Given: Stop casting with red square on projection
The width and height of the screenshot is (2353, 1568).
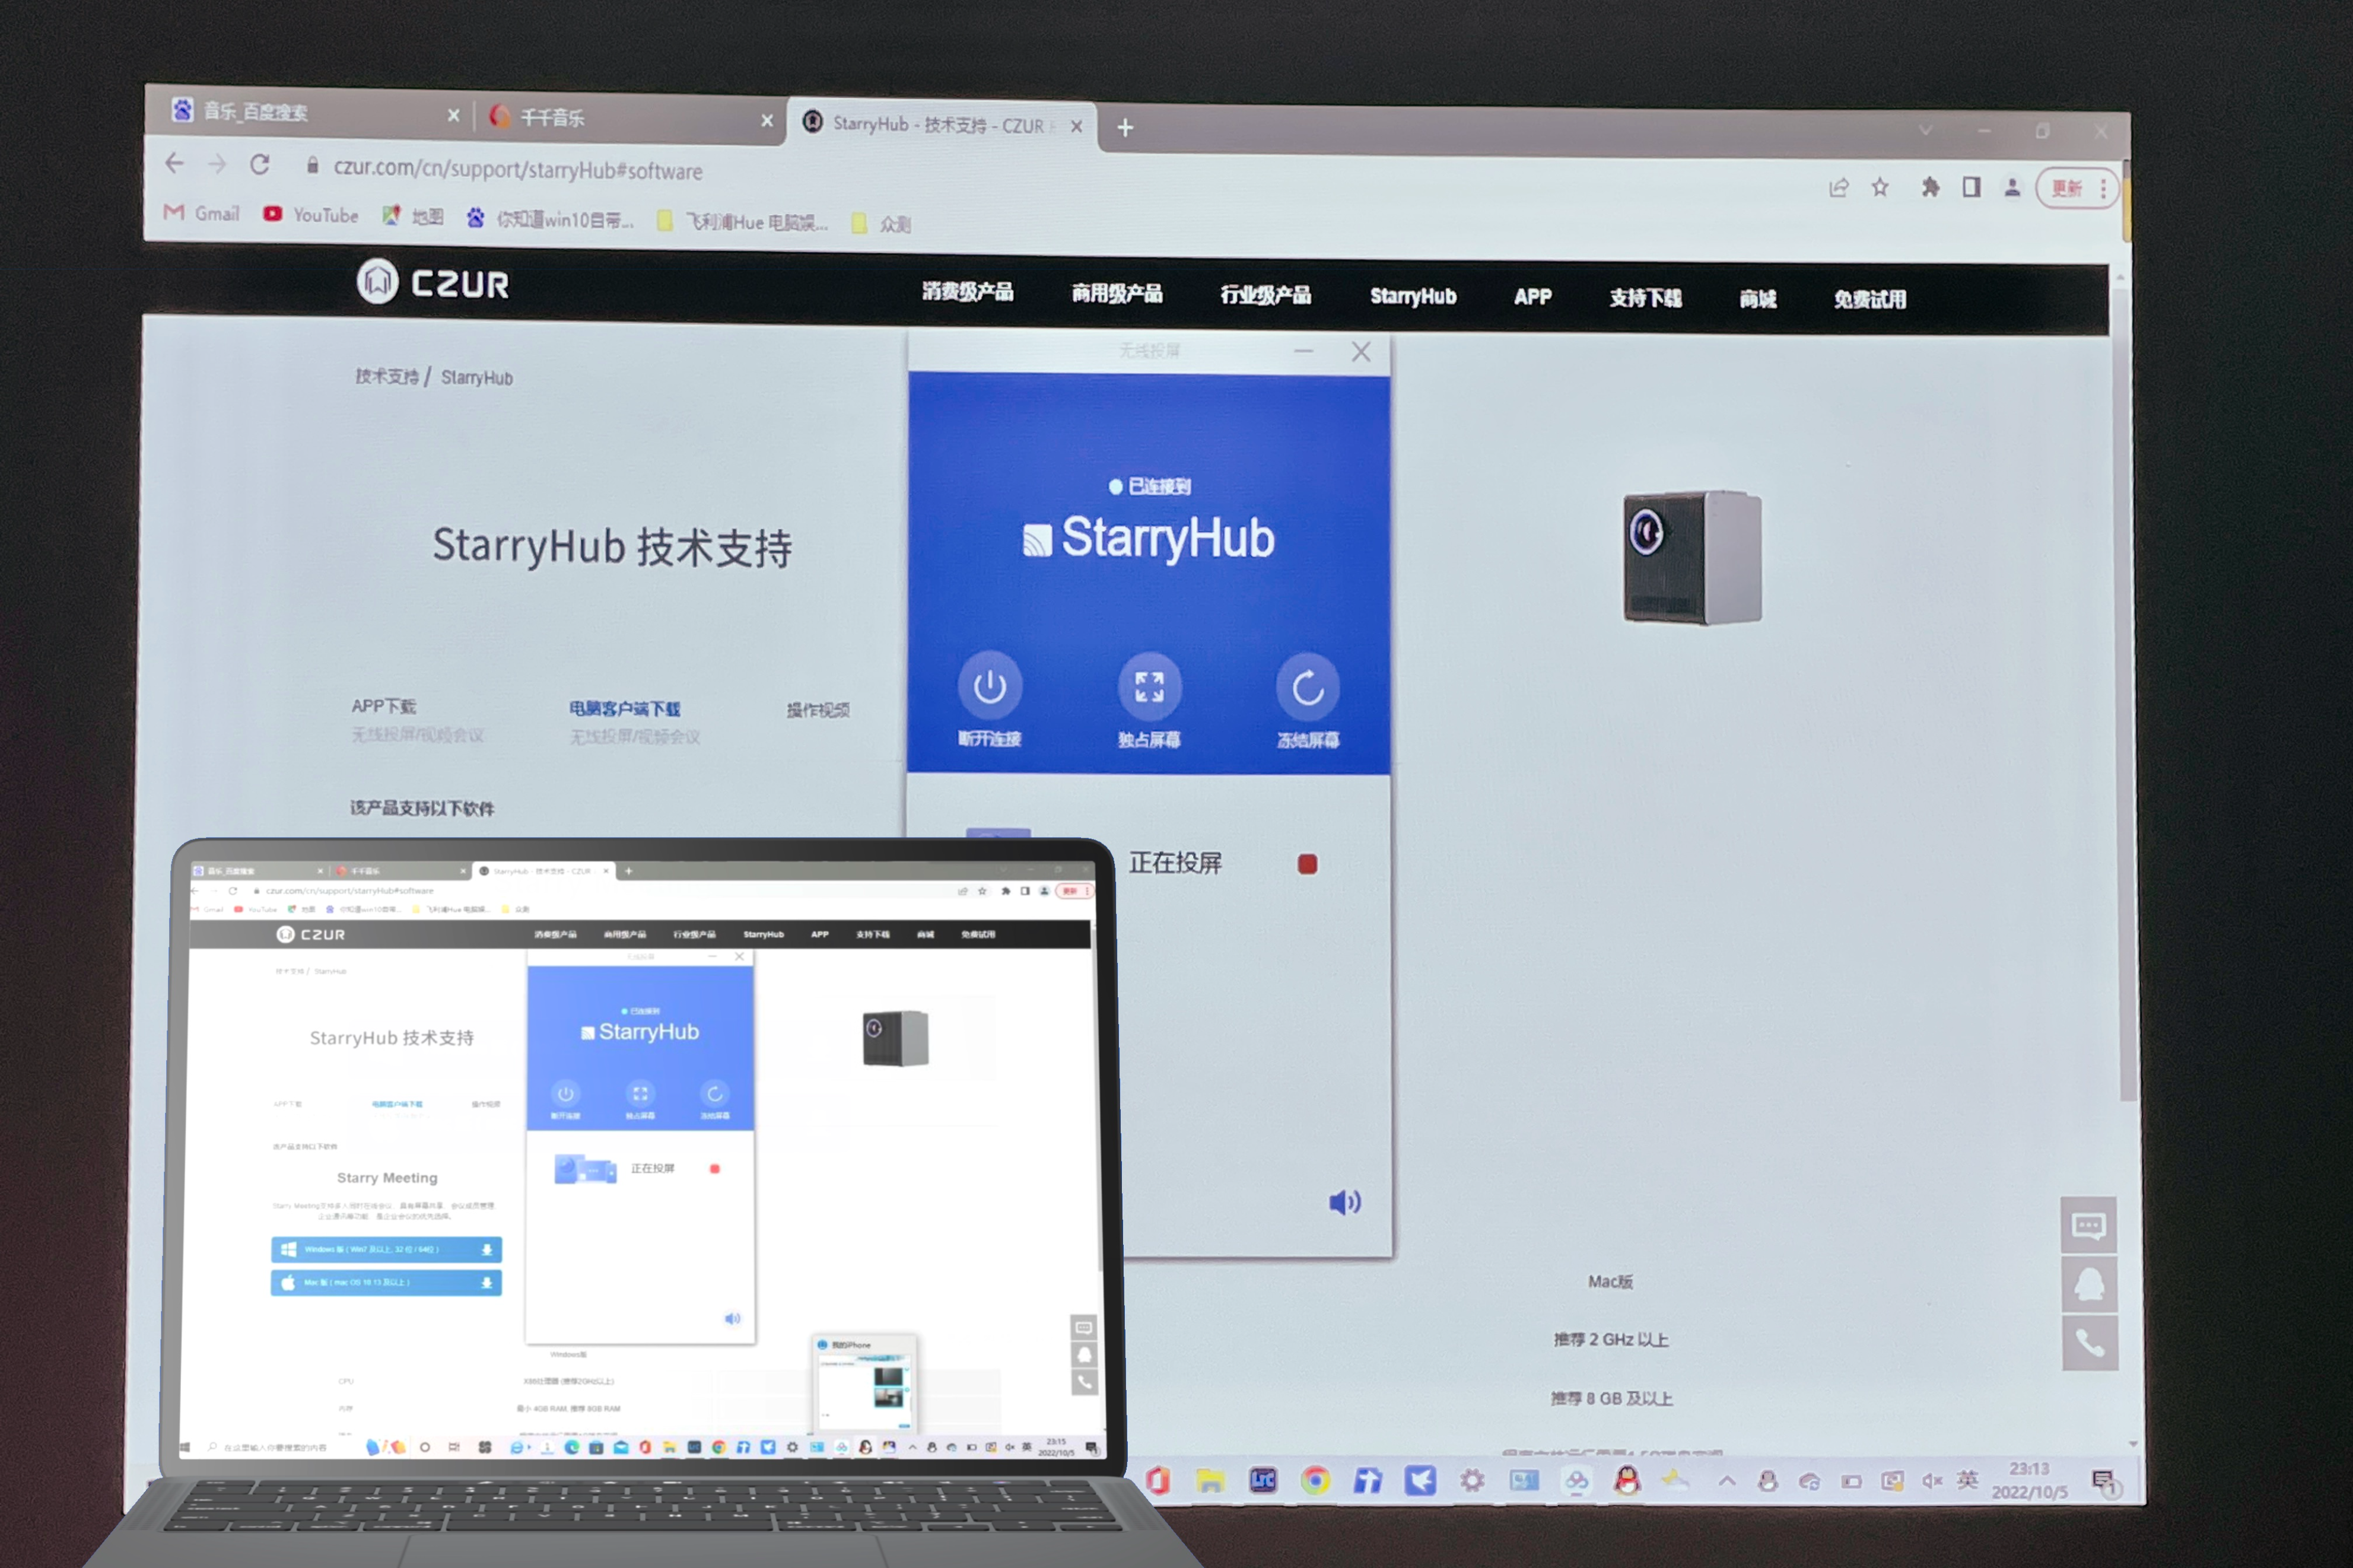Looking at the screenshot, I should point(1307,864).
